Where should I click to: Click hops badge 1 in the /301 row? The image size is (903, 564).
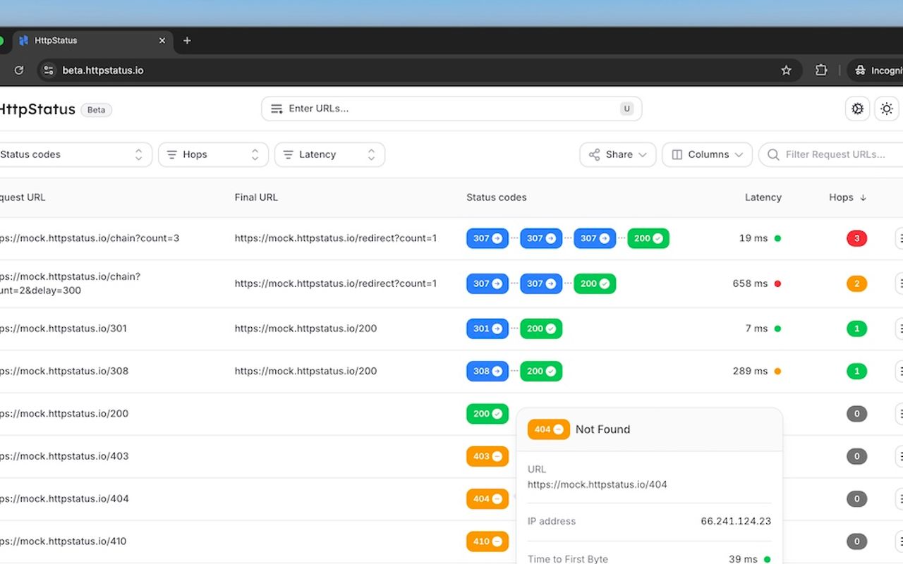[856, 329]
